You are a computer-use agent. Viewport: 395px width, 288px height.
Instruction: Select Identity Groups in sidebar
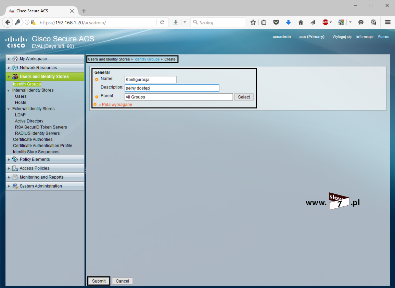[27, 84]
